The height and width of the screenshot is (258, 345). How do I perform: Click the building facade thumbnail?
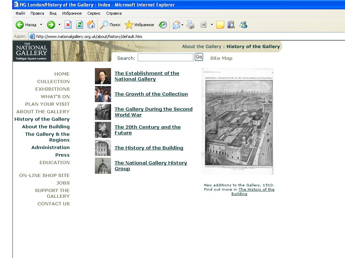103,148
